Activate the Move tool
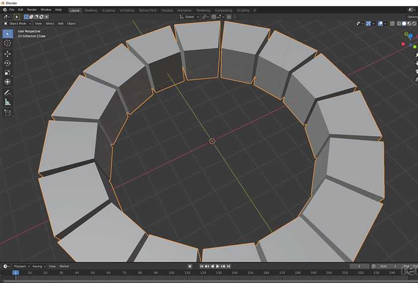The height and width of the screenshot is (283, 418). coord(7,54)
